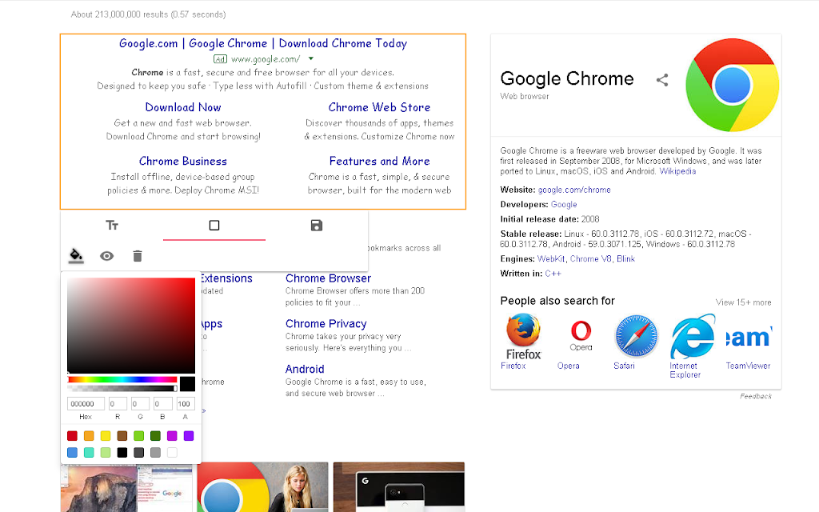This screenshot has height=512, width=819.
Task: Choose the magenta preset color swatch
Action: 172,436
